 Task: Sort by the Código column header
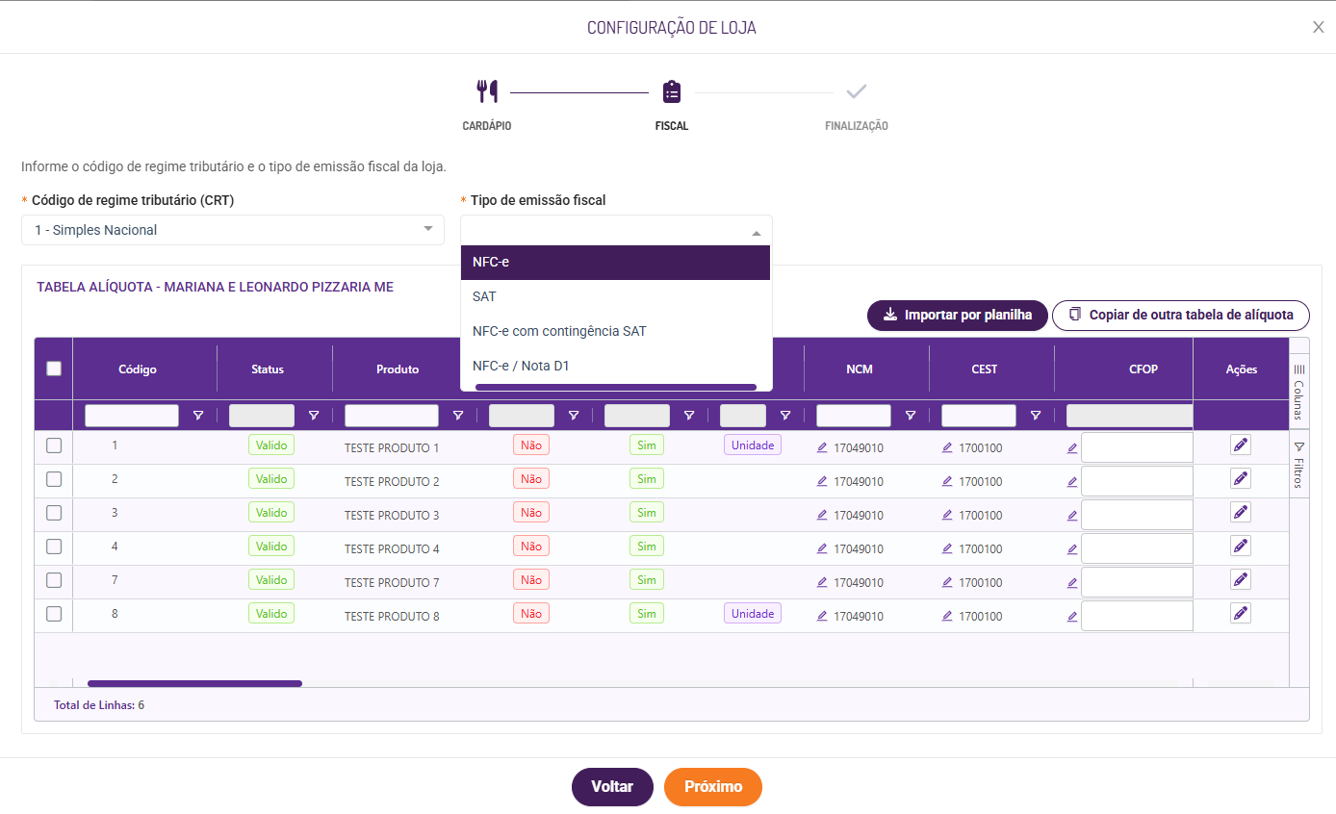[138, 369]
